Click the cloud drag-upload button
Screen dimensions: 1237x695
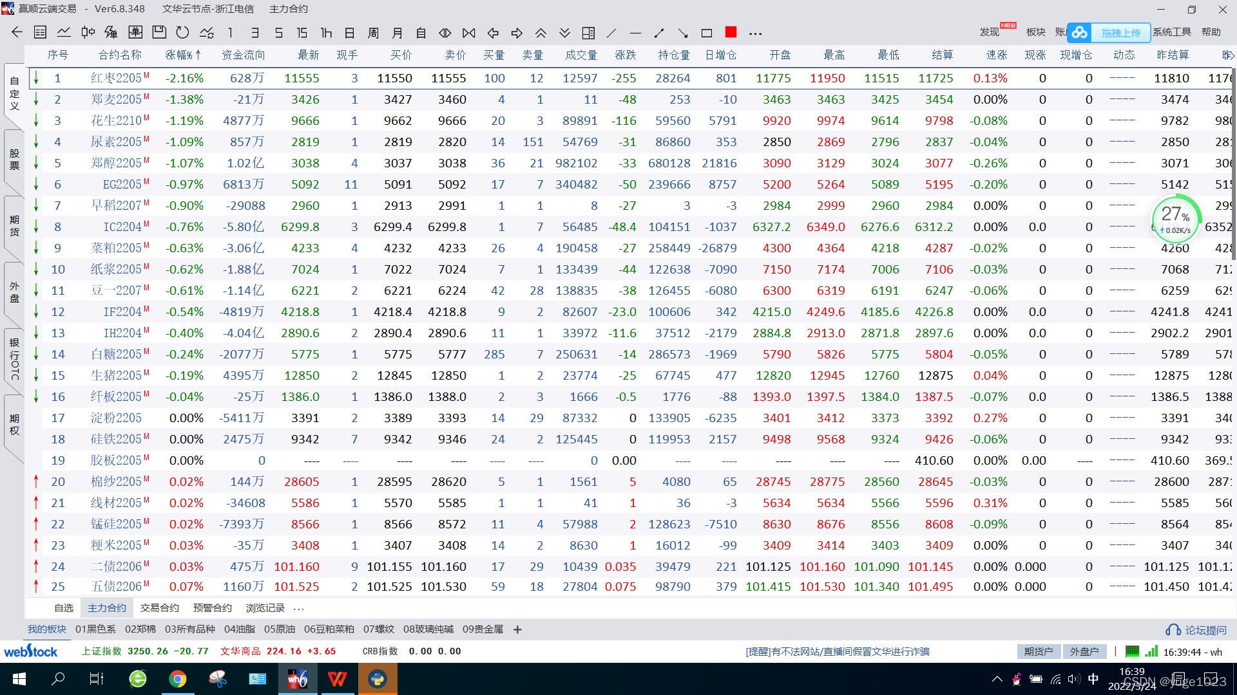(1109, 32)
